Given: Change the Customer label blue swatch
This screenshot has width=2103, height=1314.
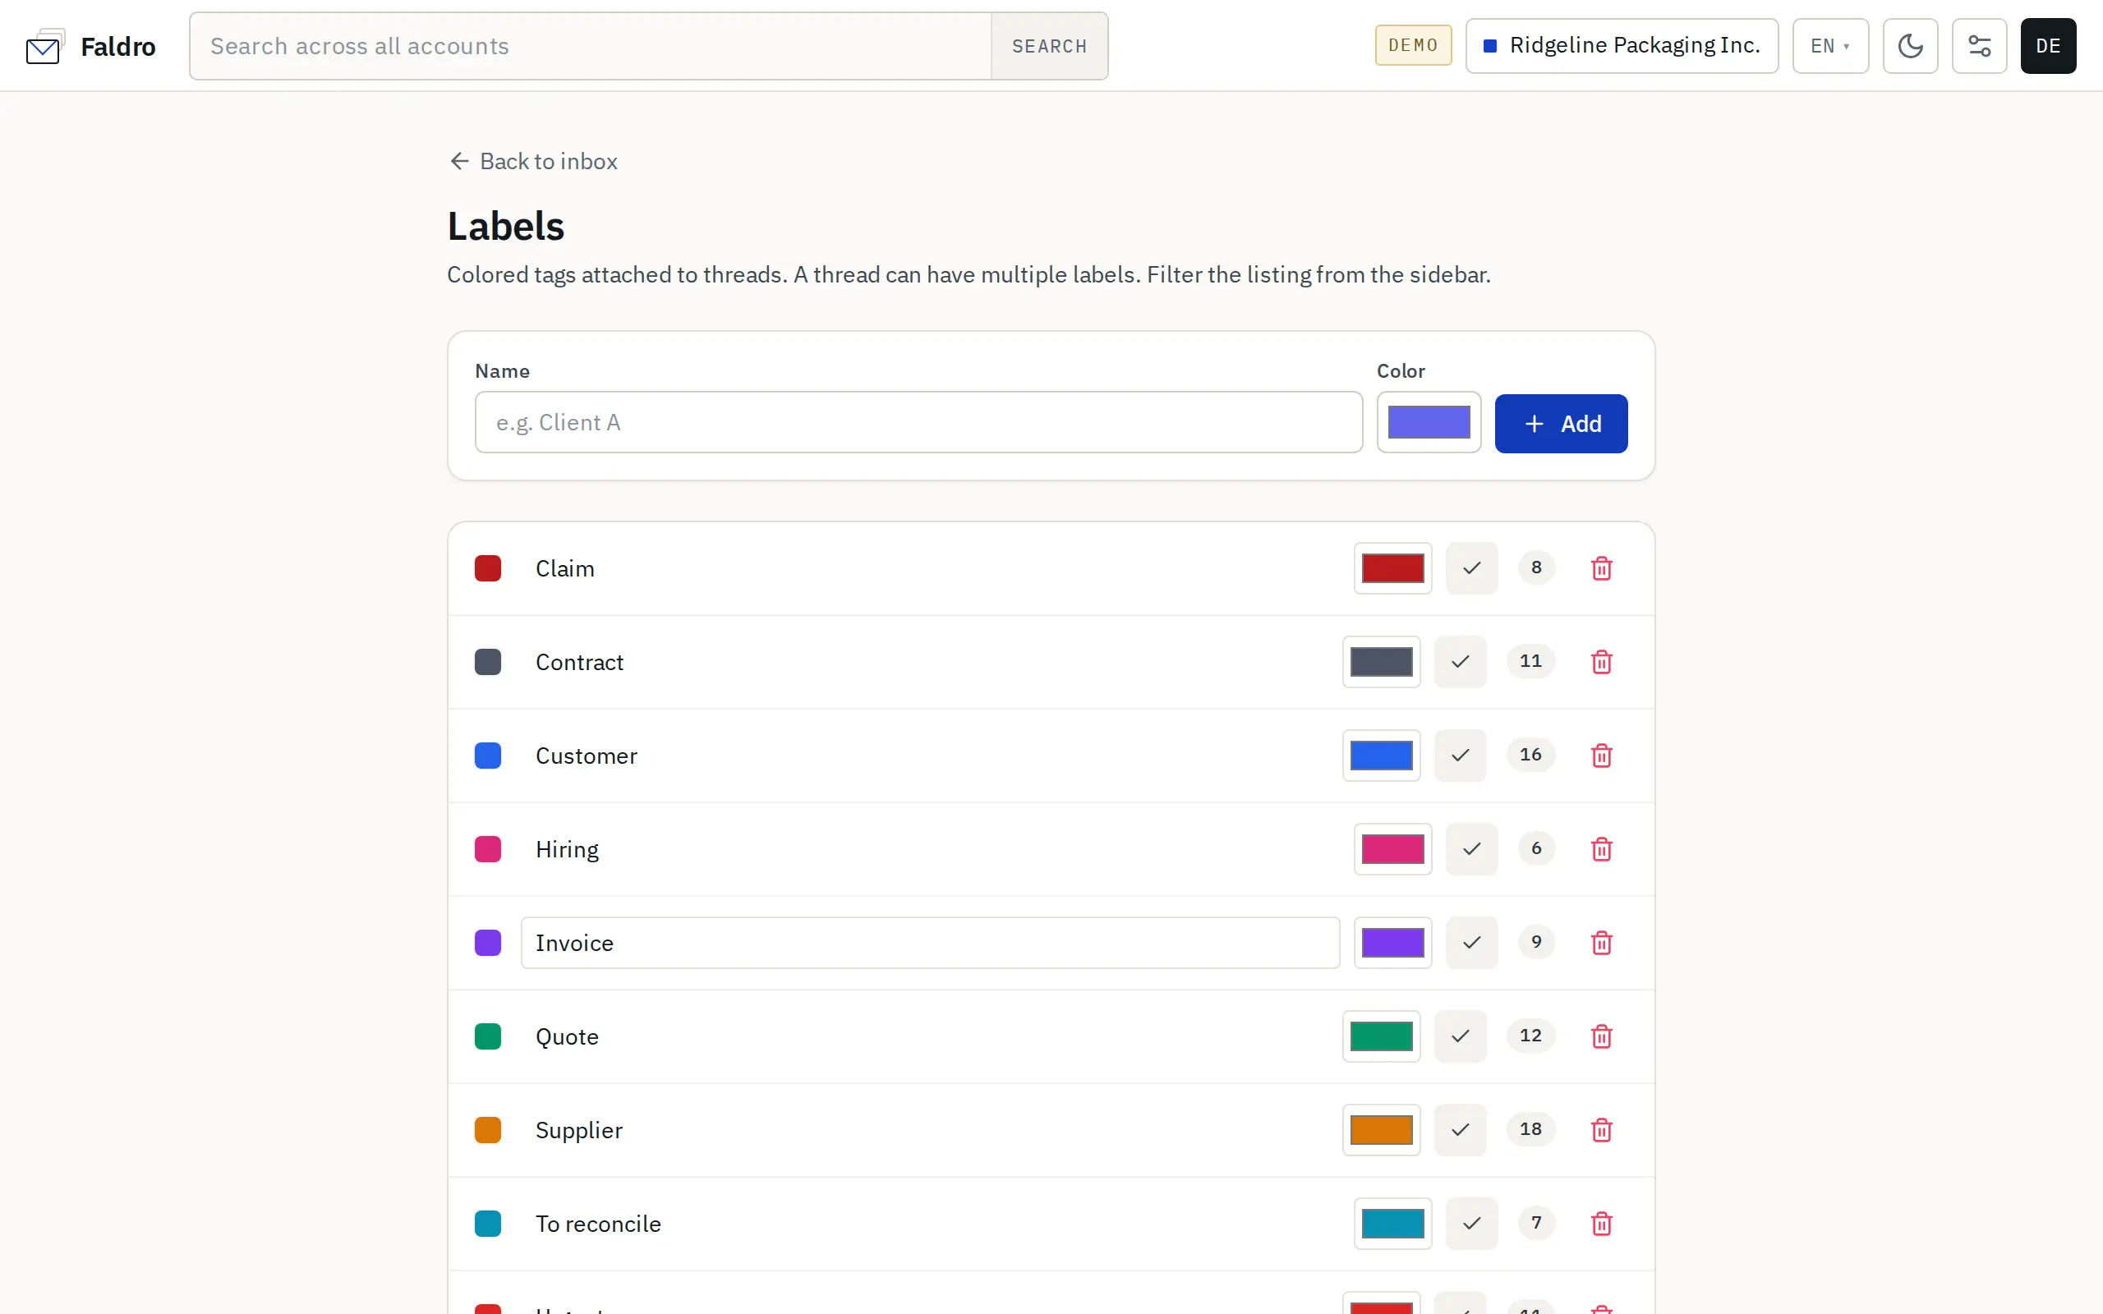Looking at the screenshot, I should pos(1381,756).
